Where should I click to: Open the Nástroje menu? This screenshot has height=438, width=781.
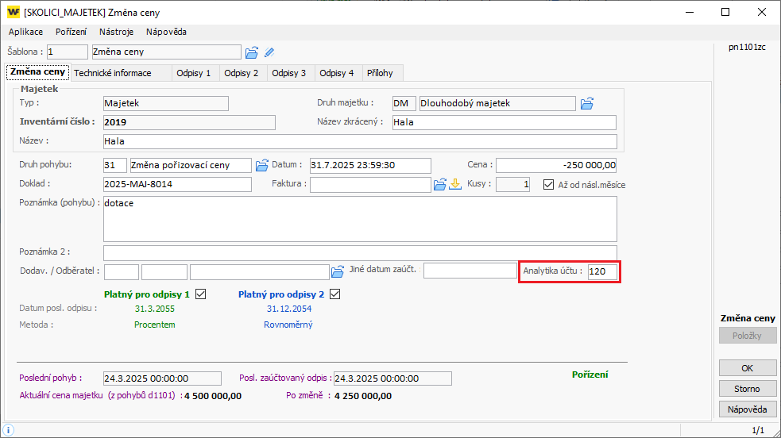tap(117, 32)
